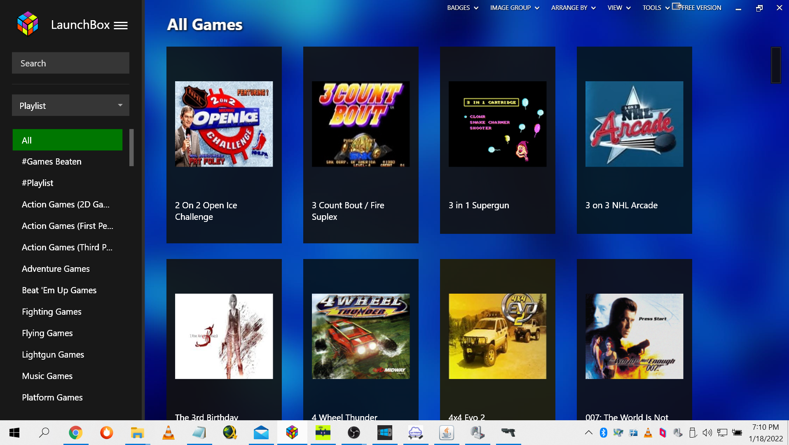Open Windows taskbar search
This screenshot has width=789, height=445.
pos(44,433)
